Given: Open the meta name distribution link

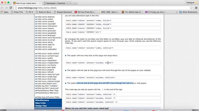Looking at the screenshot, I should (x=47, y=26).
